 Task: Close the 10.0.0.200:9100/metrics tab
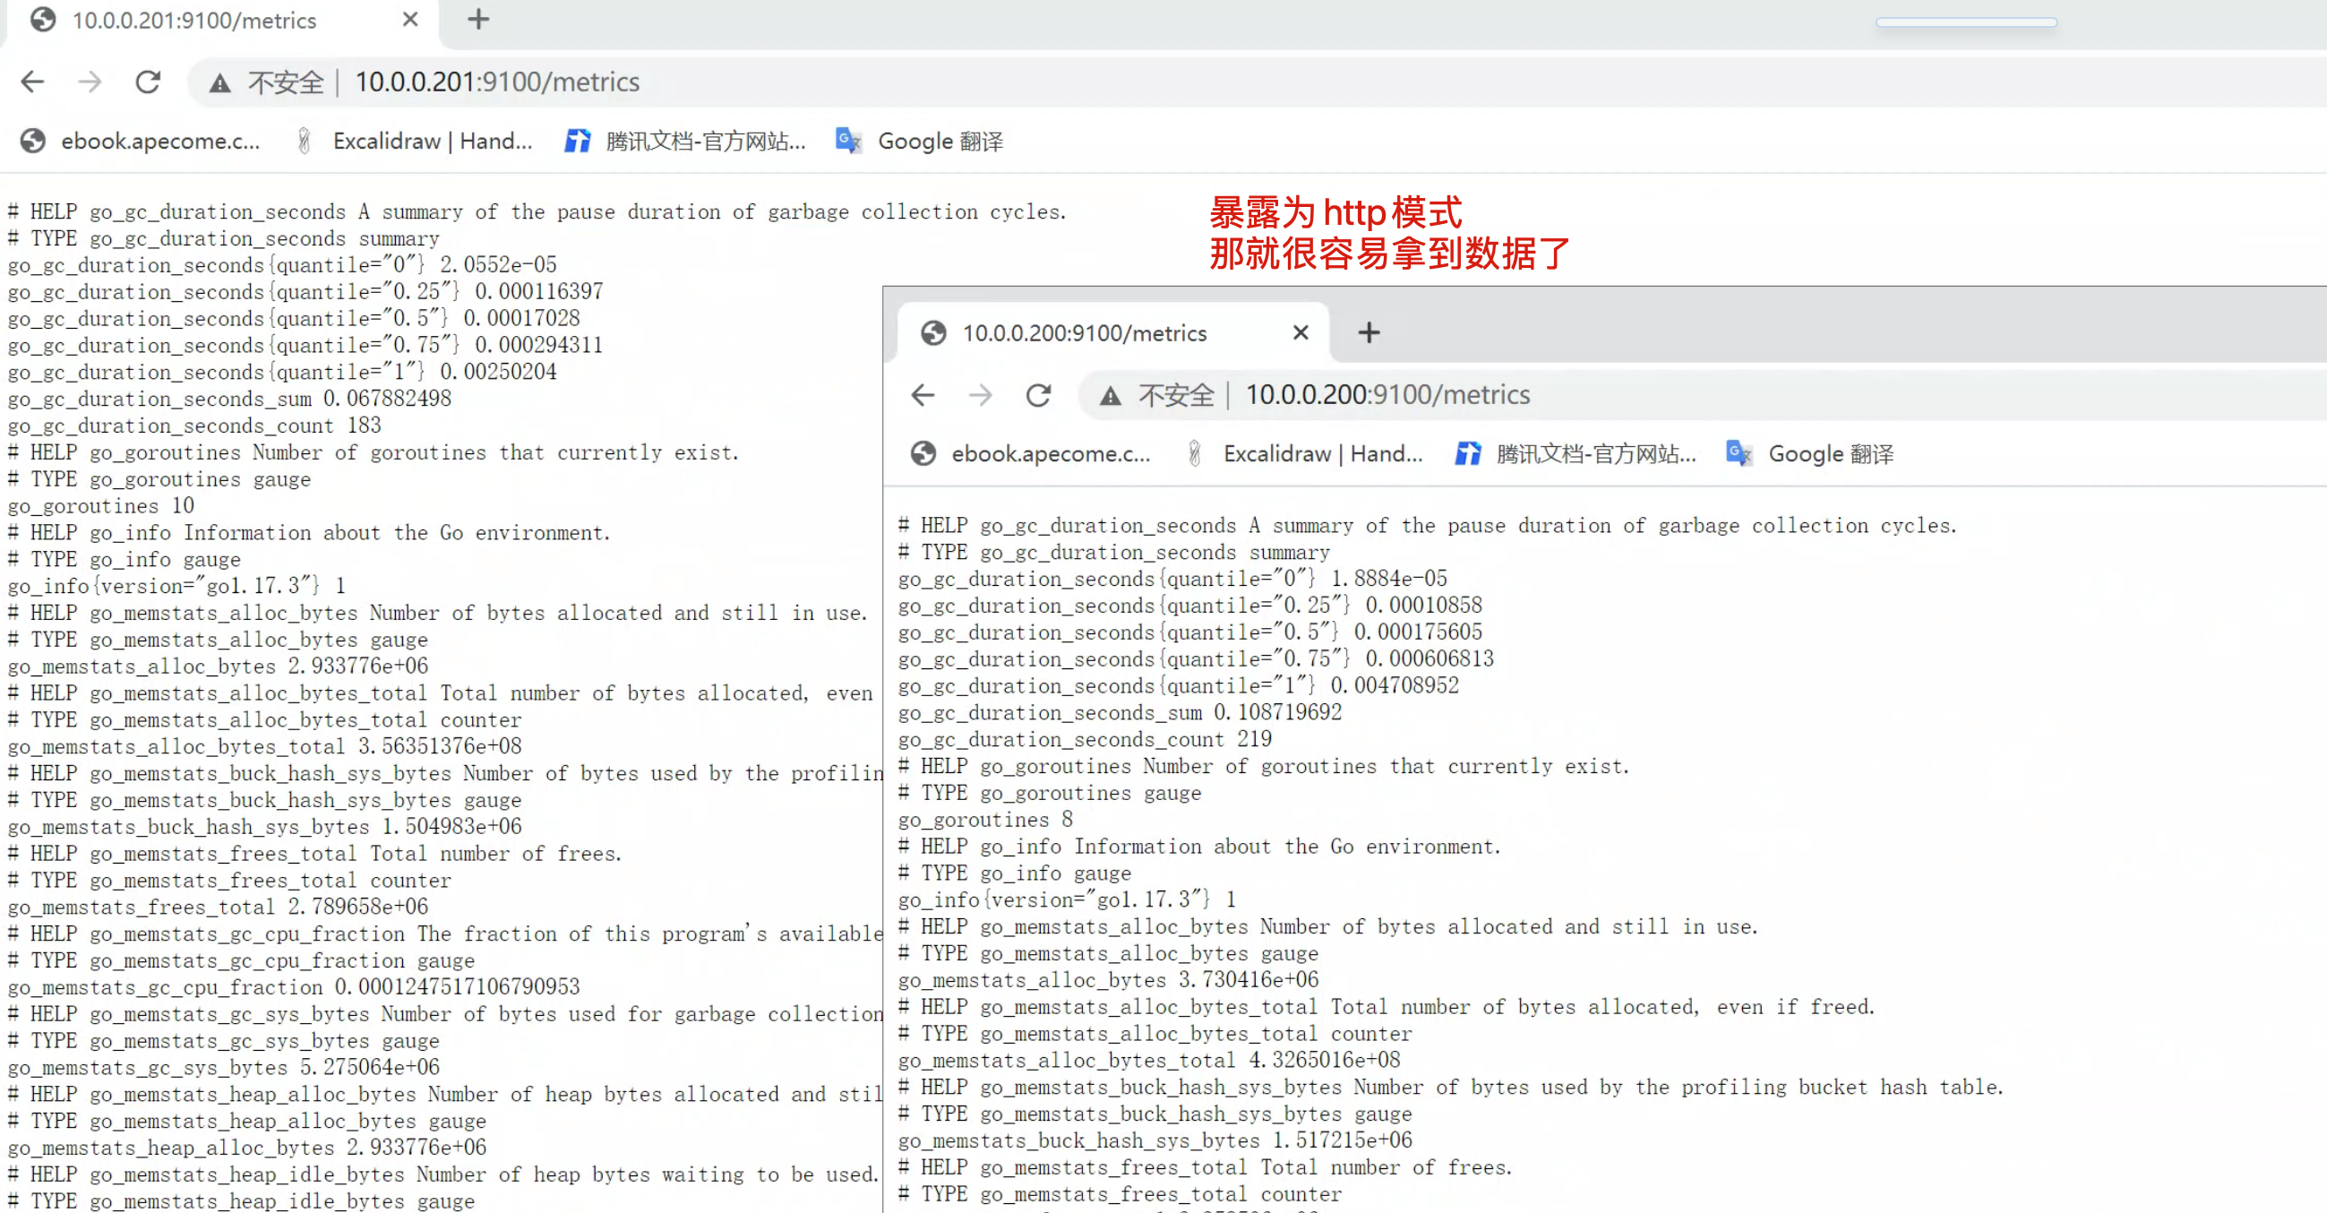(x=1300, y=332)
